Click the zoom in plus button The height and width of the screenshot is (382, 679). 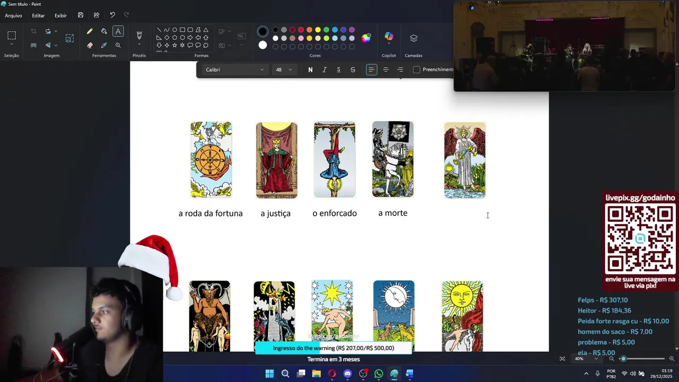point(672,359)
